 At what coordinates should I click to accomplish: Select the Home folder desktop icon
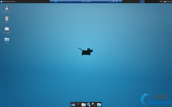click(x=7, y=41)
